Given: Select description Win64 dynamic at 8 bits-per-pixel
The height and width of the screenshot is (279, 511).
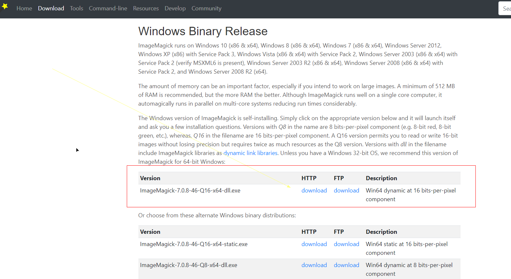Looking at the screenshot, I should tap(409, 269).
